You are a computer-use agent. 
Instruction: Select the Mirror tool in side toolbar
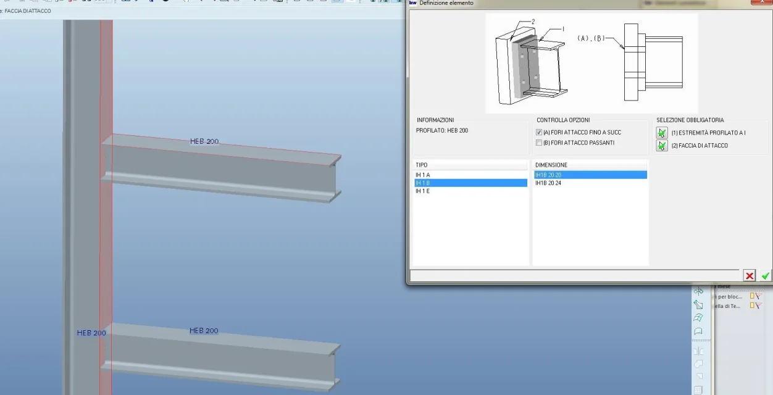(x=698, y=291)
